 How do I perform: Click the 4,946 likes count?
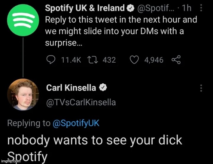tap(154, 60)
